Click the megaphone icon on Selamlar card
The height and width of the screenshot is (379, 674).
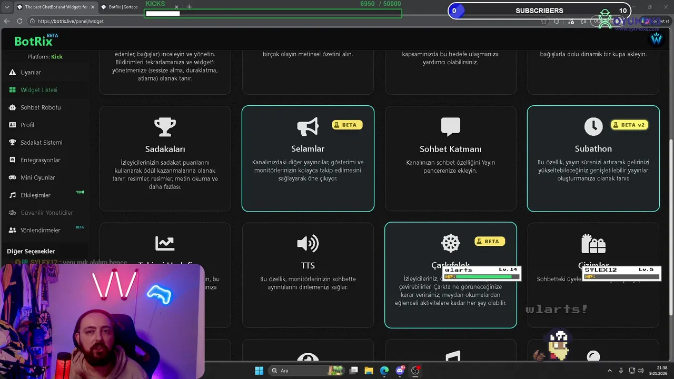308,127
